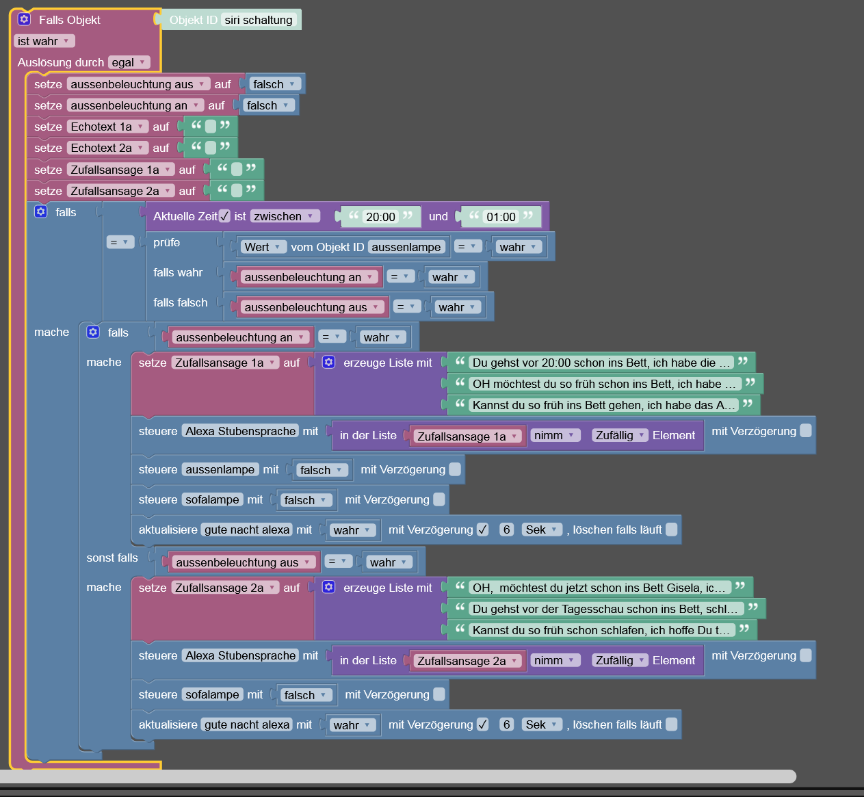
Task: Open variable dropdown 'aussenbeleuchtung an' in falls wahr row
Action: pyautogui.click(x=309, y=277)
